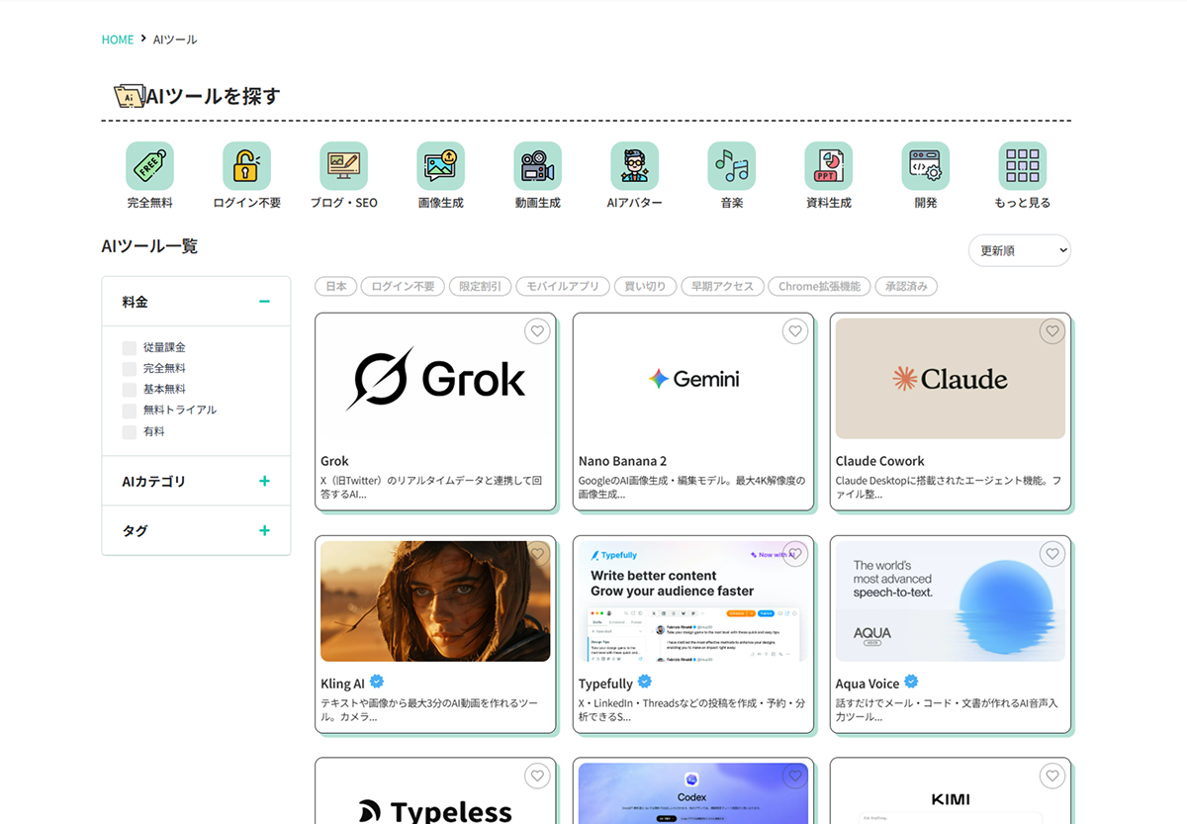The image size is (1187, 824).
Task: Check the 無料トライアル checkbox
Action: [130, 411]
